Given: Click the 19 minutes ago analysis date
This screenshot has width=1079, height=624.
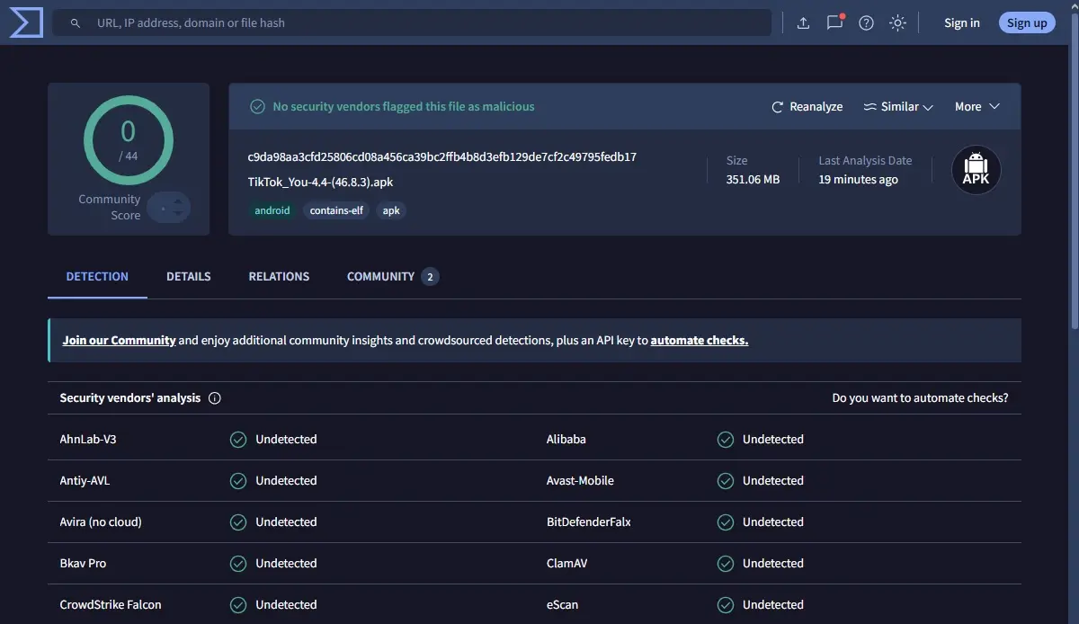Looking at the screenshot, I should click(x=858, y=180).
